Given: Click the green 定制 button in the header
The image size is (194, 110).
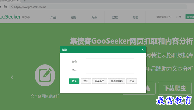Looking at the screenshot, I should coord(190,17).
